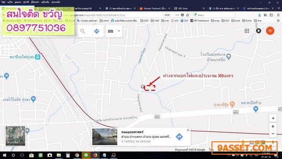Expand the bookmarks overflow chevron
282x159 pixels.
tap(278, 21)
